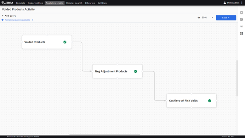Open the vertical three-dot menu
This screenshot has width=245, height=138.
242,3
